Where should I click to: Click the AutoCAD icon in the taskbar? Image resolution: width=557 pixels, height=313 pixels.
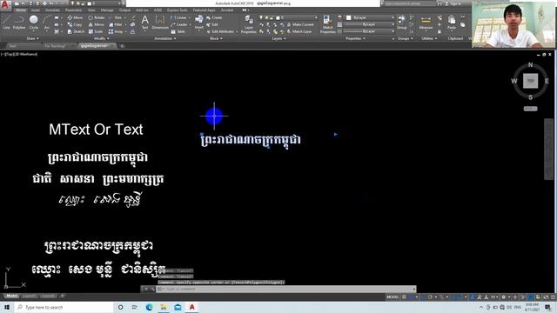click(x=191, y=307)
